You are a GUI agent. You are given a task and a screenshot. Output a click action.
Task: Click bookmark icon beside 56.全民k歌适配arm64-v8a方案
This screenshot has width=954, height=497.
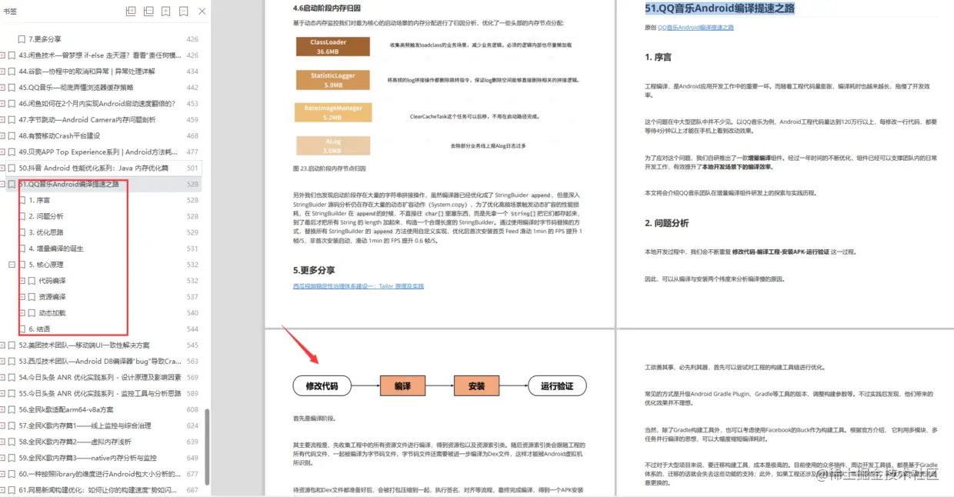click(12, 410)
